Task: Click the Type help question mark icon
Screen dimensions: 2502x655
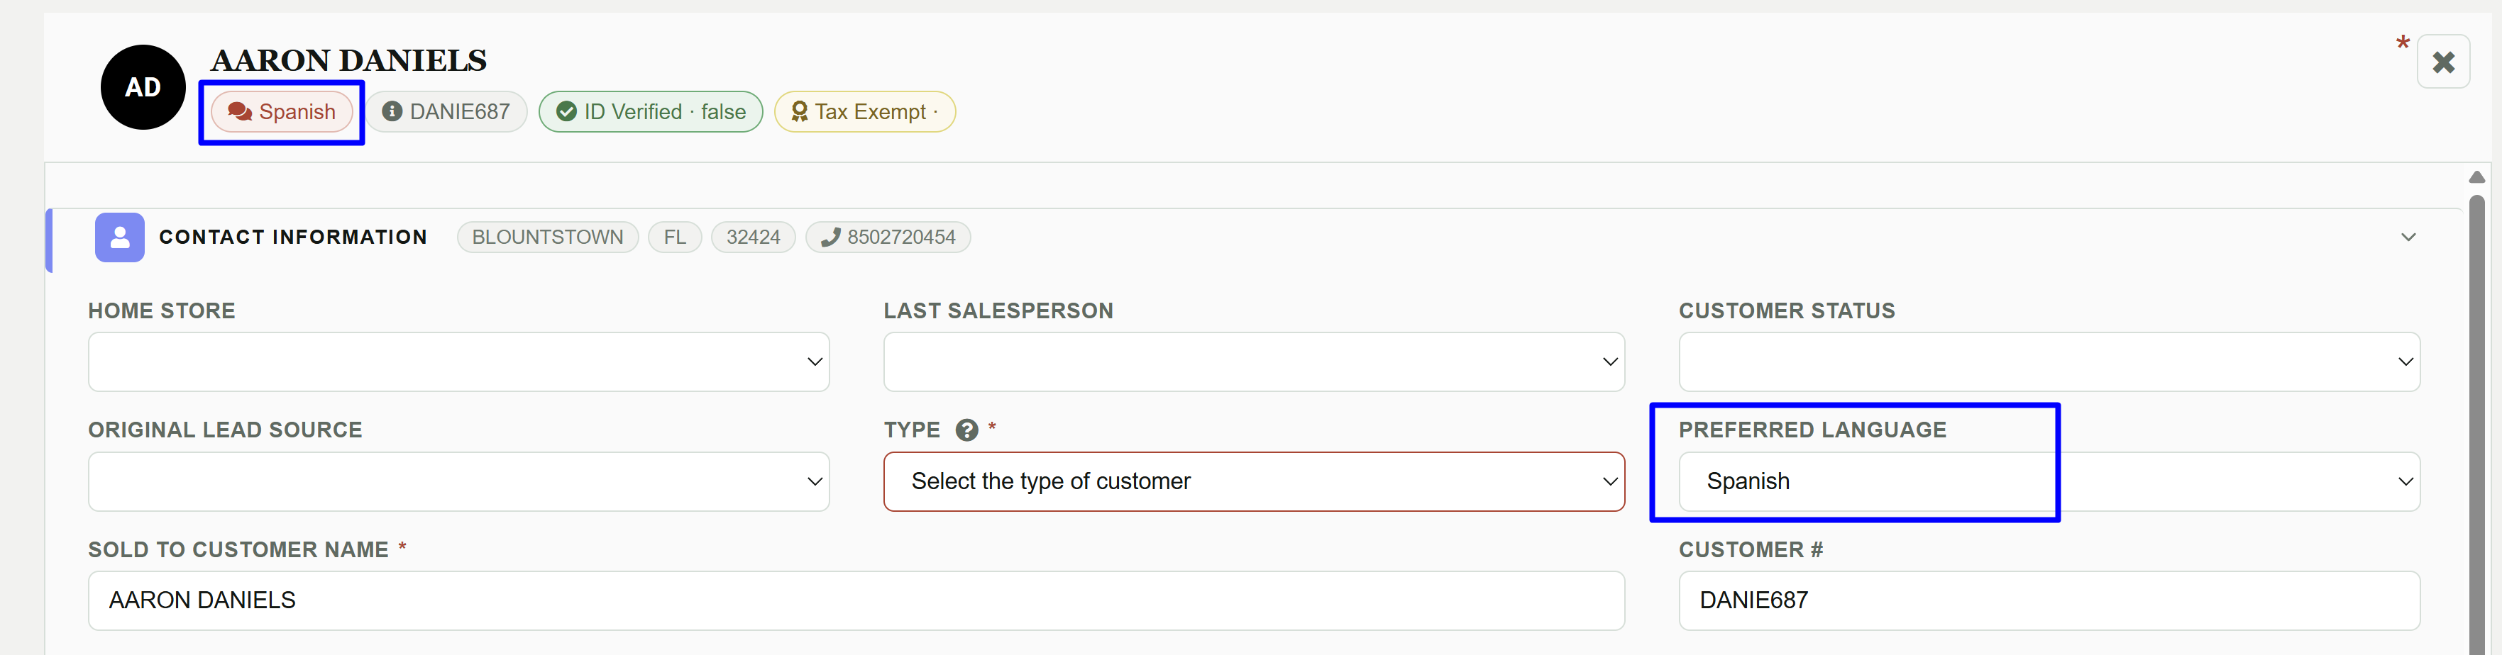Action: [x=966, y=430]
